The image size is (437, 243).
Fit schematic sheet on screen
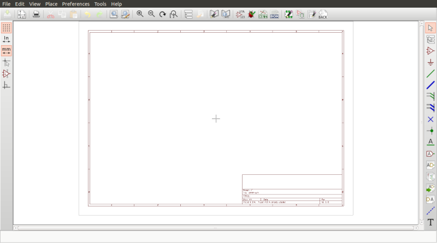click(x=174, y=14)
